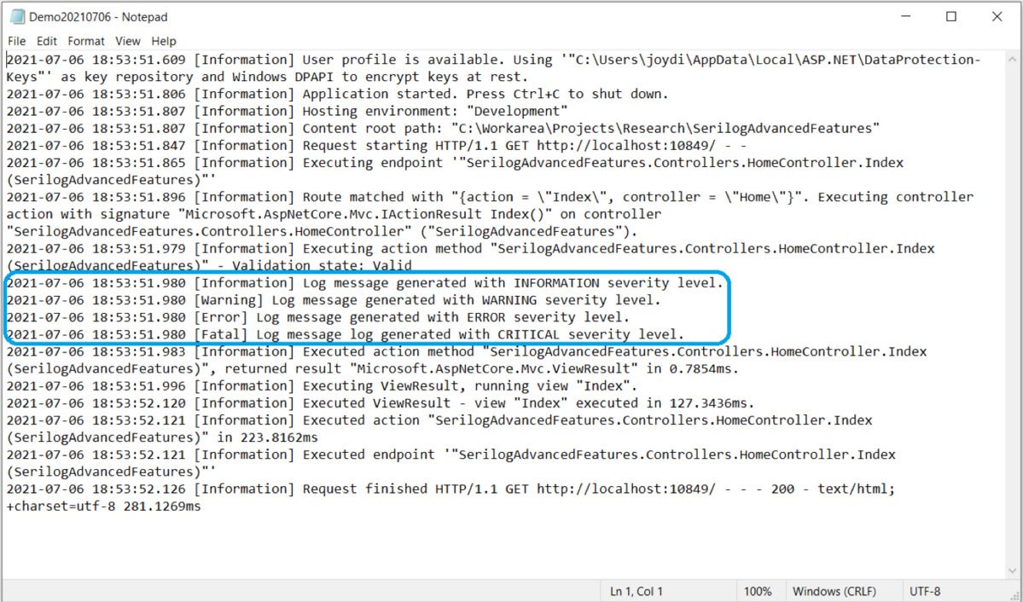This screenshot has width=1023, height=602.
Task: Click the '[Fatal]' CRITICAL log line
Action: [346, 334]
